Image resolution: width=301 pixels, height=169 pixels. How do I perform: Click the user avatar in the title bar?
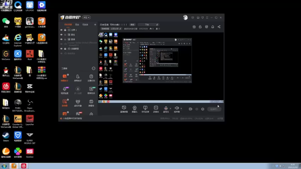pos(185,17)
